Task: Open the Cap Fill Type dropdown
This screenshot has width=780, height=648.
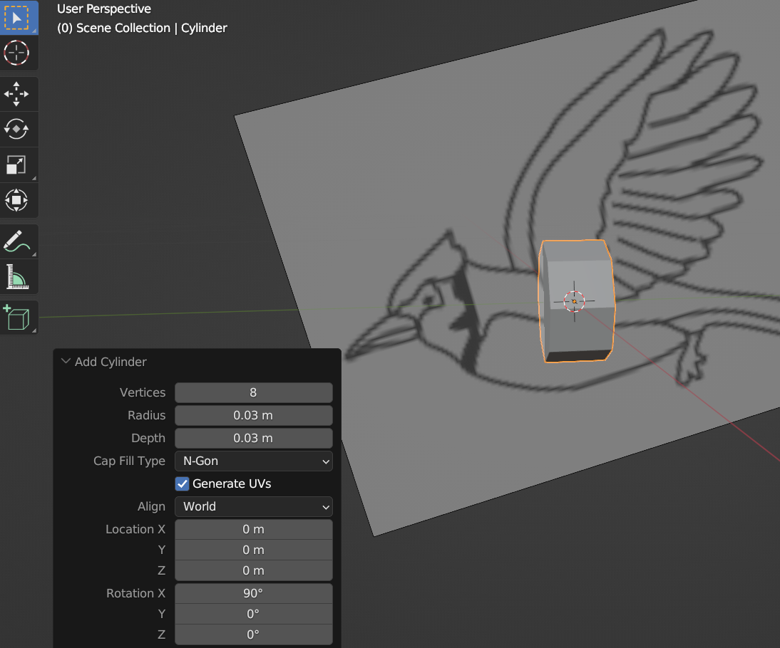Action: pos(253,461)
